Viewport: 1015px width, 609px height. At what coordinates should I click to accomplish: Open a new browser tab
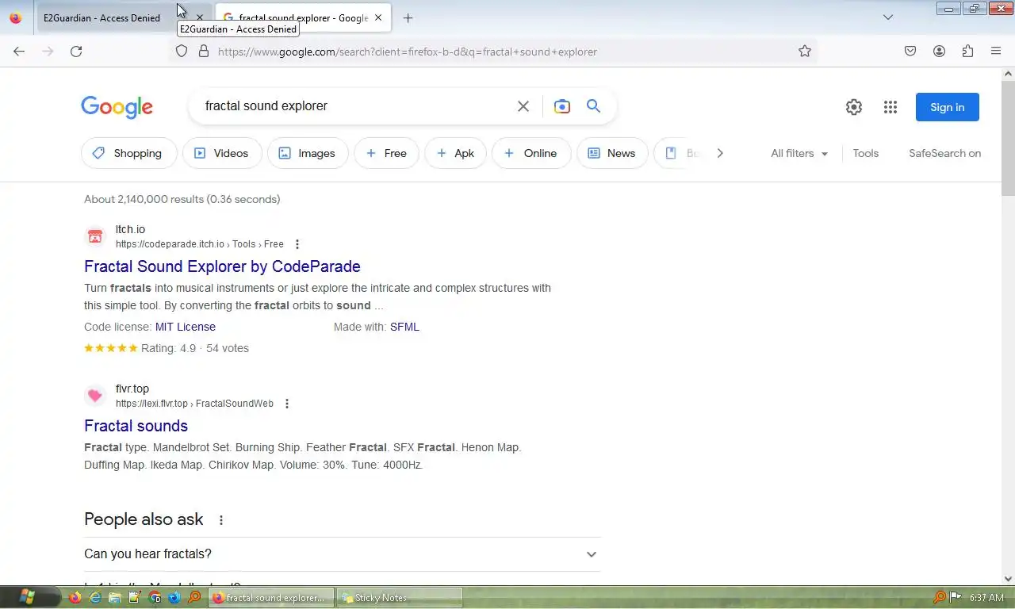pos(408,17)
